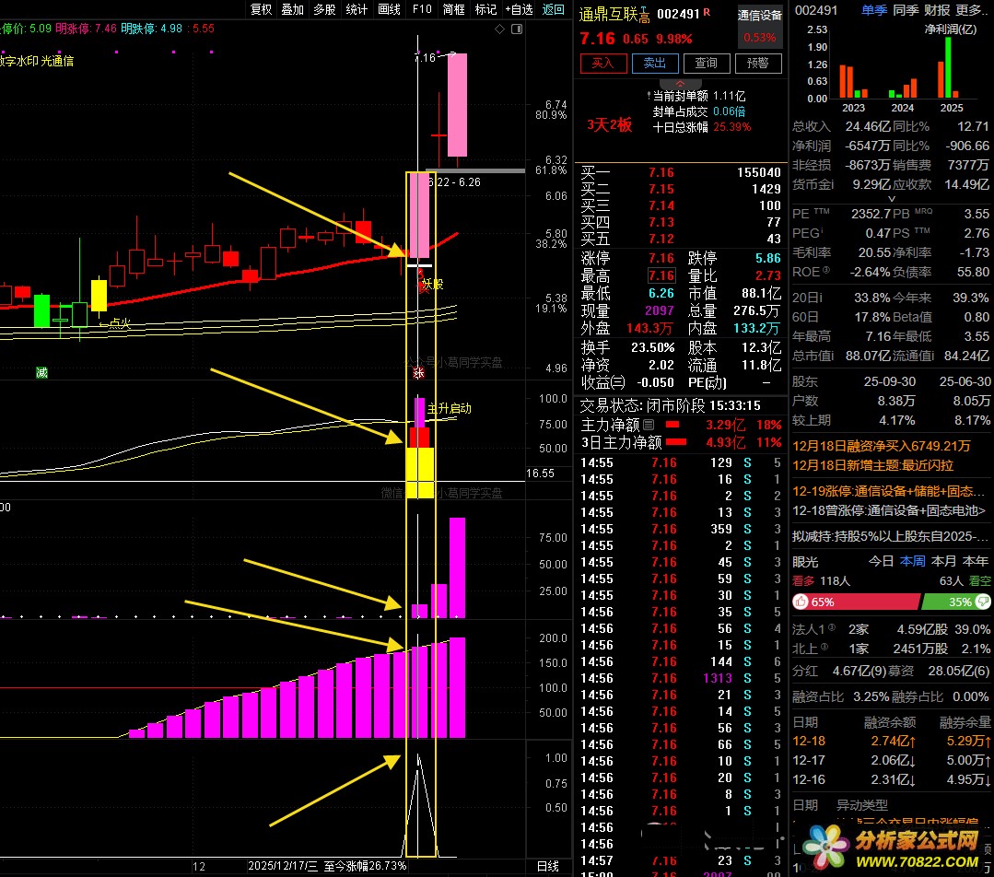Open the 拟减持 shareholder announcement link
The image size is (994, 877).
889,536
